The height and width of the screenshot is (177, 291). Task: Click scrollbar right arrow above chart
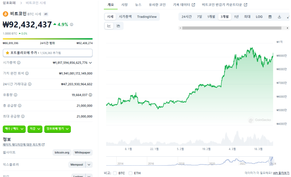287,28
